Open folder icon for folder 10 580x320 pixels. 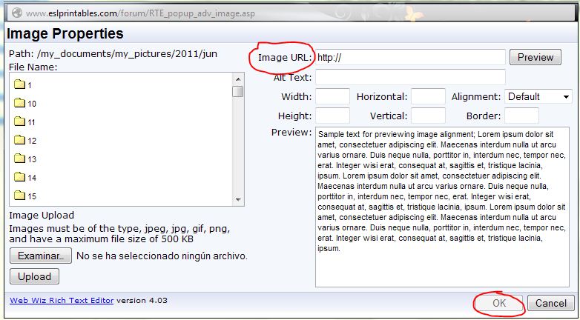click(19, 104)
